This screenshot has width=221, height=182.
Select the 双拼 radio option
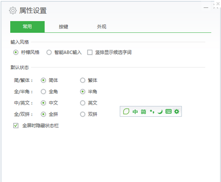83,114
